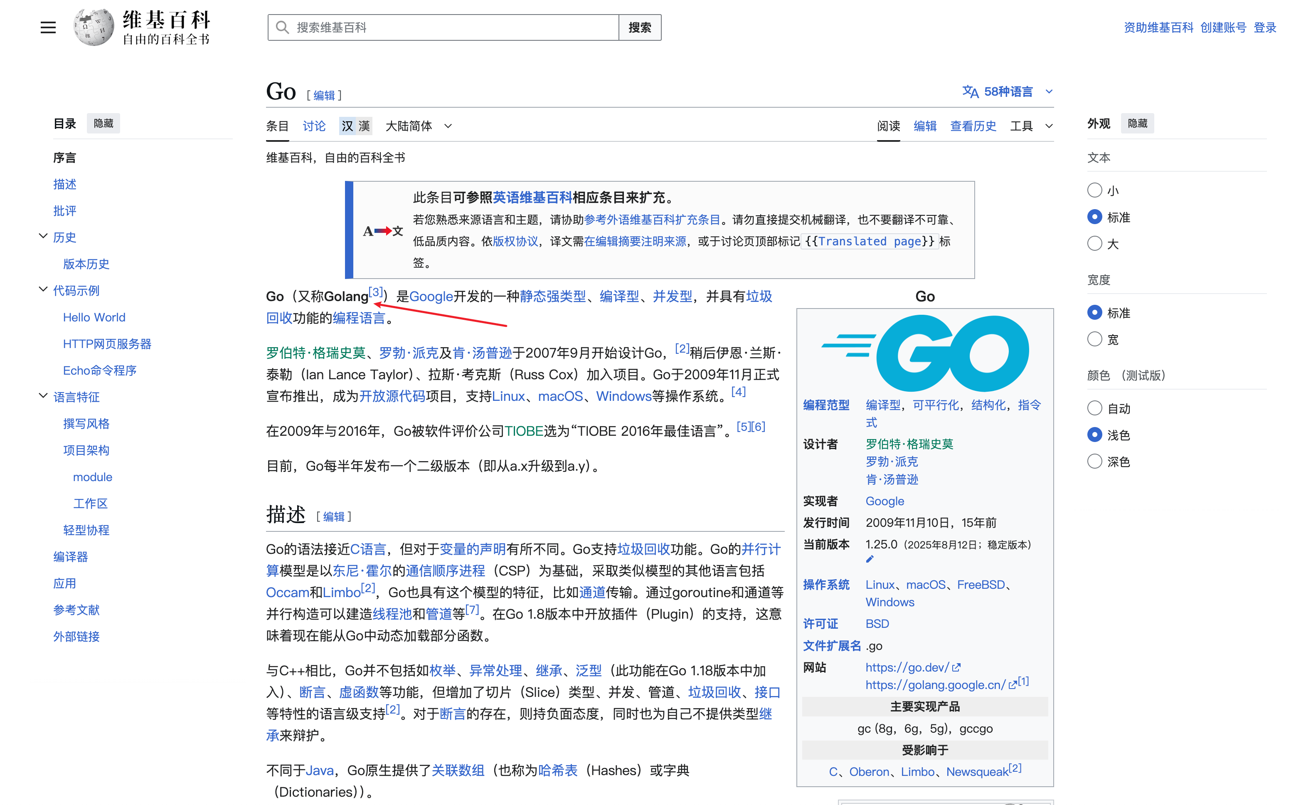Click the 创建账号 link
1301x805 pixels.
pos(1223,28)
